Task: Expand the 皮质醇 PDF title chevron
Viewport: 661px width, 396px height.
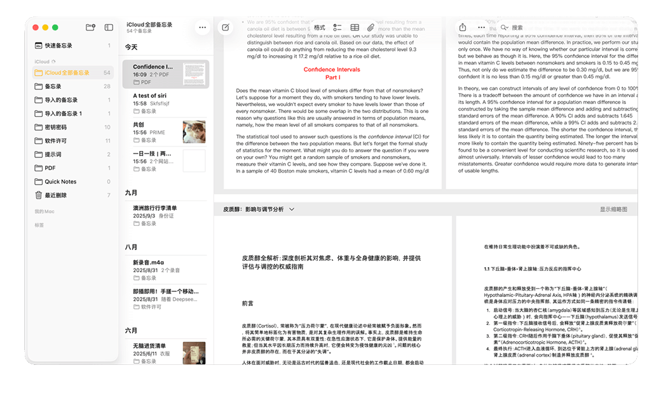Action: [x=292, y=209]
